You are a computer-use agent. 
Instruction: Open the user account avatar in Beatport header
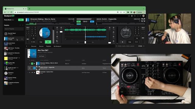point(144,16)
